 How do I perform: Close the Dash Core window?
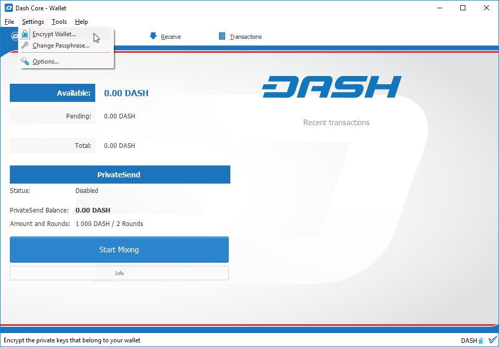coord(487,8)
